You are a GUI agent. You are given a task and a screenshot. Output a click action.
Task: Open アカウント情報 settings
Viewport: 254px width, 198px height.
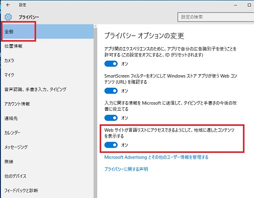48,104
